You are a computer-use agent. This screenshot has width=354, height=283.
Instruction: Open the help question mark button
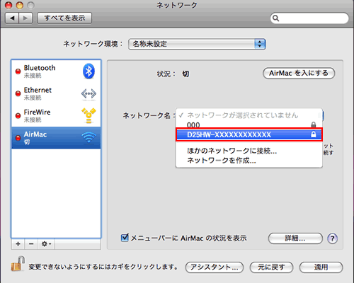332,238
